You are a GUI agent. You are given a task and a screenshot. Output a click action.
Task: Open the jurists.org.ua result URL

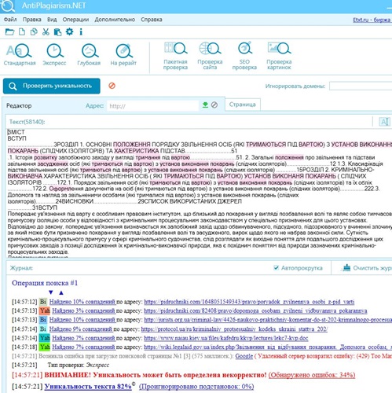pyautogui.click(x=268, y=320)
